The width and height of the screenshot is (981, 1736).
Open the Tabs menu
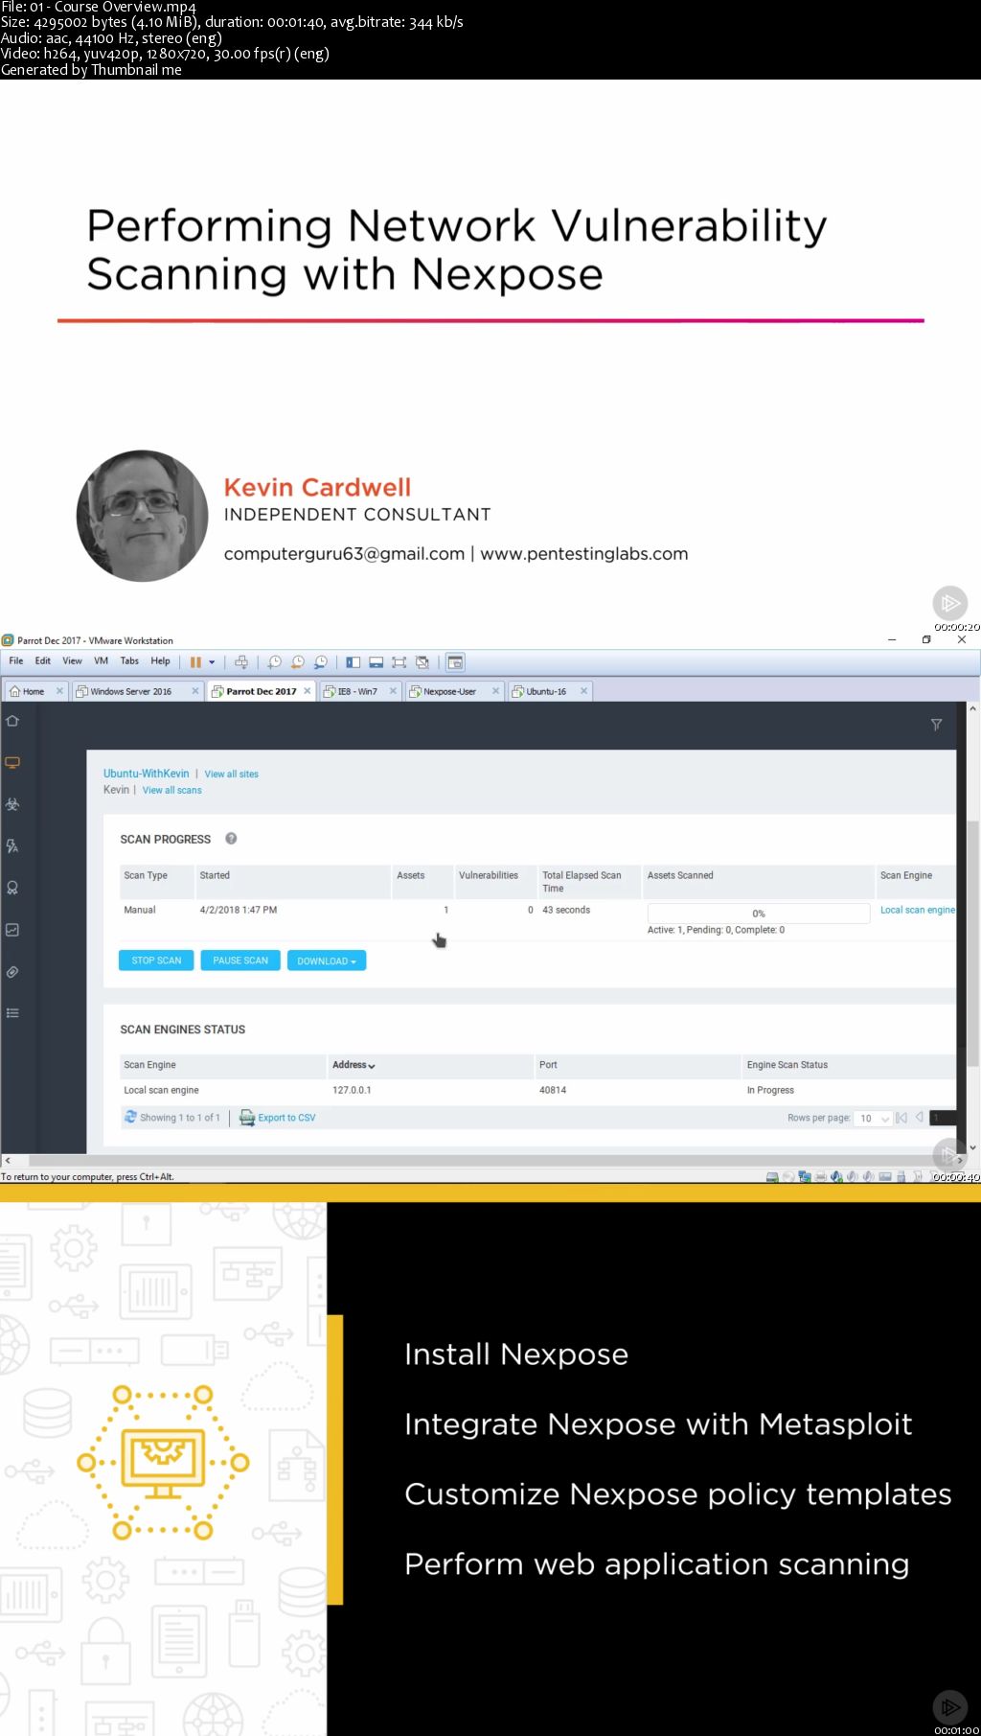[129, 660]
